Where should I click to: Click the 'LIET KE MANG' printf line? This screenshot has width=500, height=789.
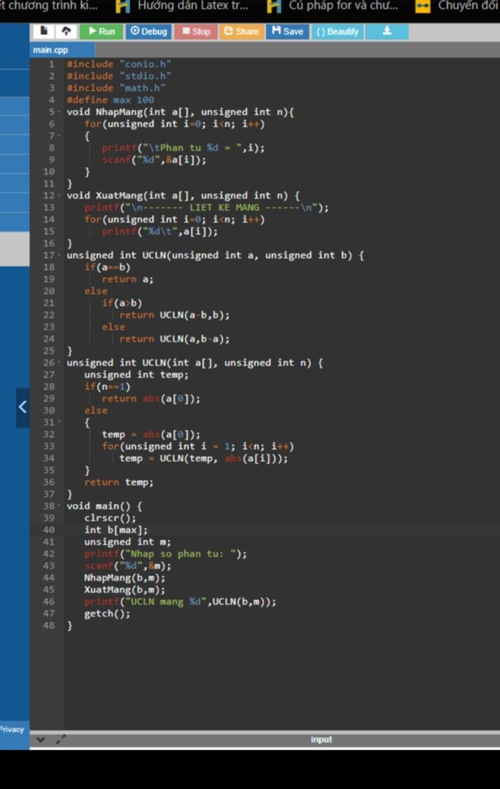(207, 208)
